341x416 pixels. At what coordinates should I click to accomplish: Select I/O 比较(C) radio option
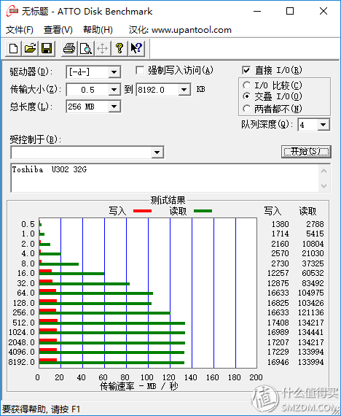coord(246,85)
